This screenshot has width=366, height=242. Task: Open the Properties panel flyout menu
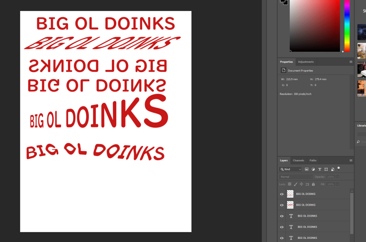click(351, 62)
